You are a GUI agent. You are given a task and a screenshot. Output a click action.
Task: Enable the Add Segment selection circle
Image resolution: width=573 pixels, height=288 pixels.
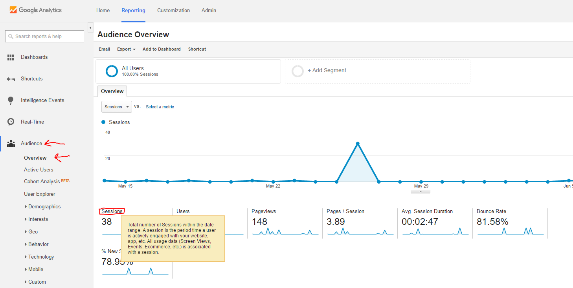(x=298, y=71)
